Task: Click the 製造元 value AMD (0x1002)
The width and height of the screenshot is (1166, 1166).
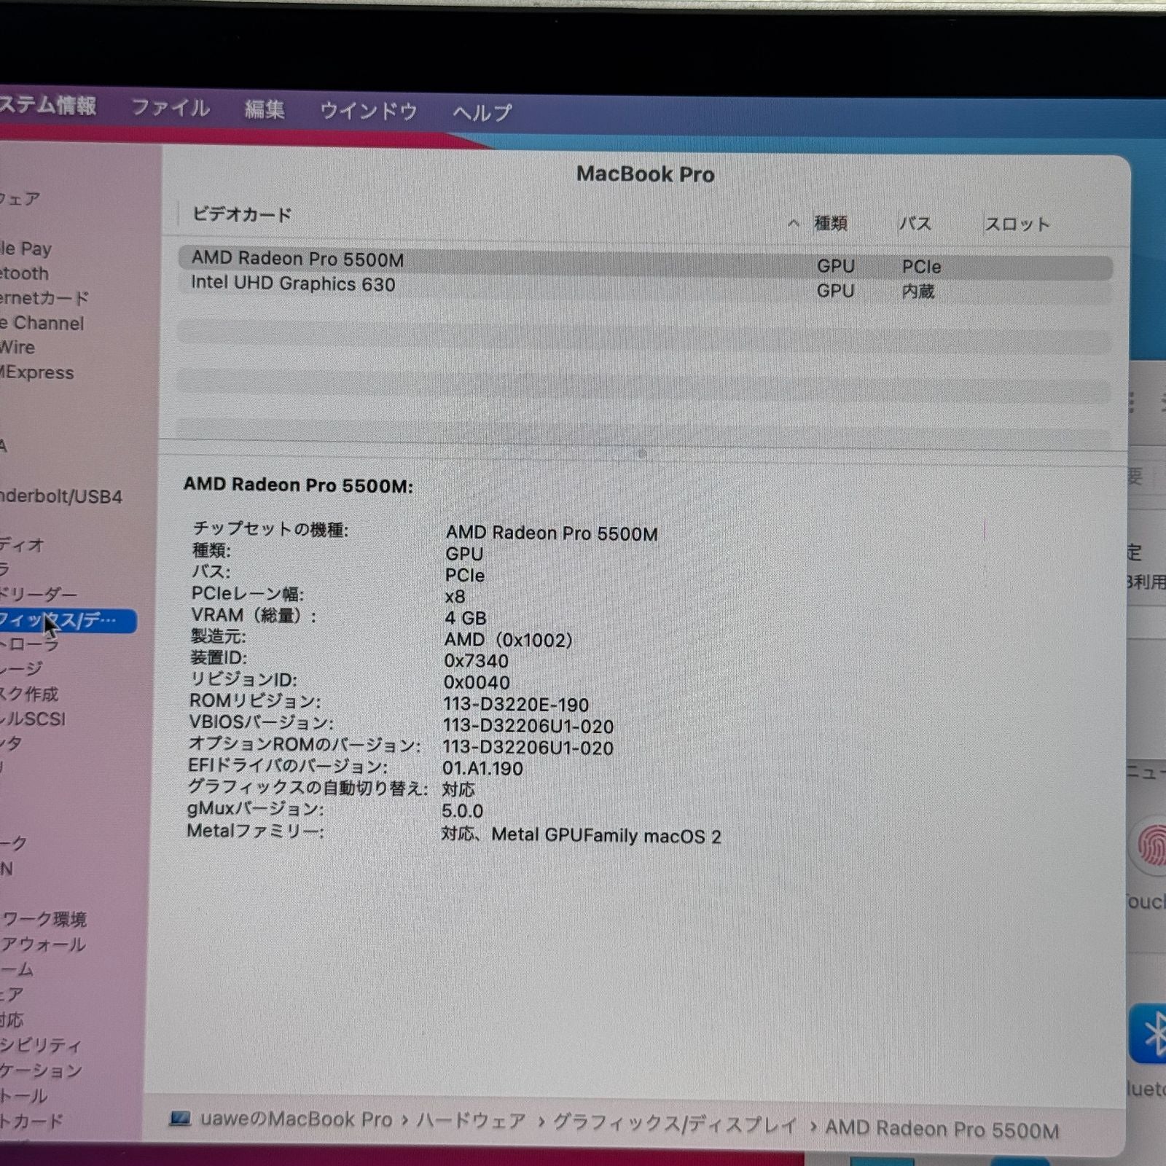Action: click(509, 640)
